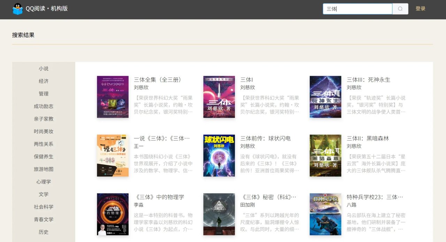
Task: Select the 青春文学 category
Action: (x=44, y=219)
